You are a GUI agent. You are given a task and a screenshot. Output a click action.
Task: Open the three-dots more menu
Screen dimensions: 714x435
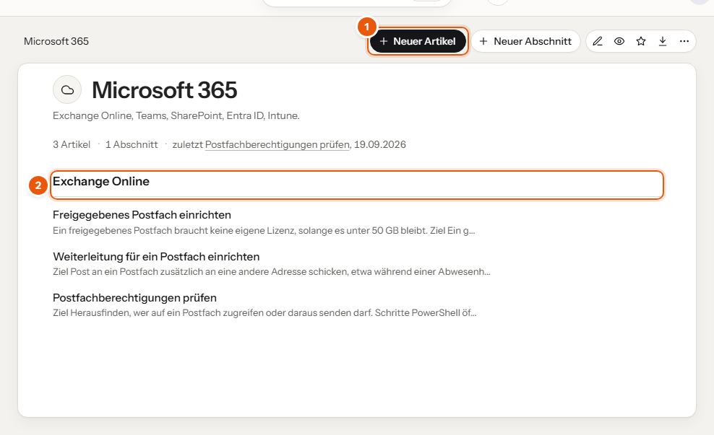684,41
